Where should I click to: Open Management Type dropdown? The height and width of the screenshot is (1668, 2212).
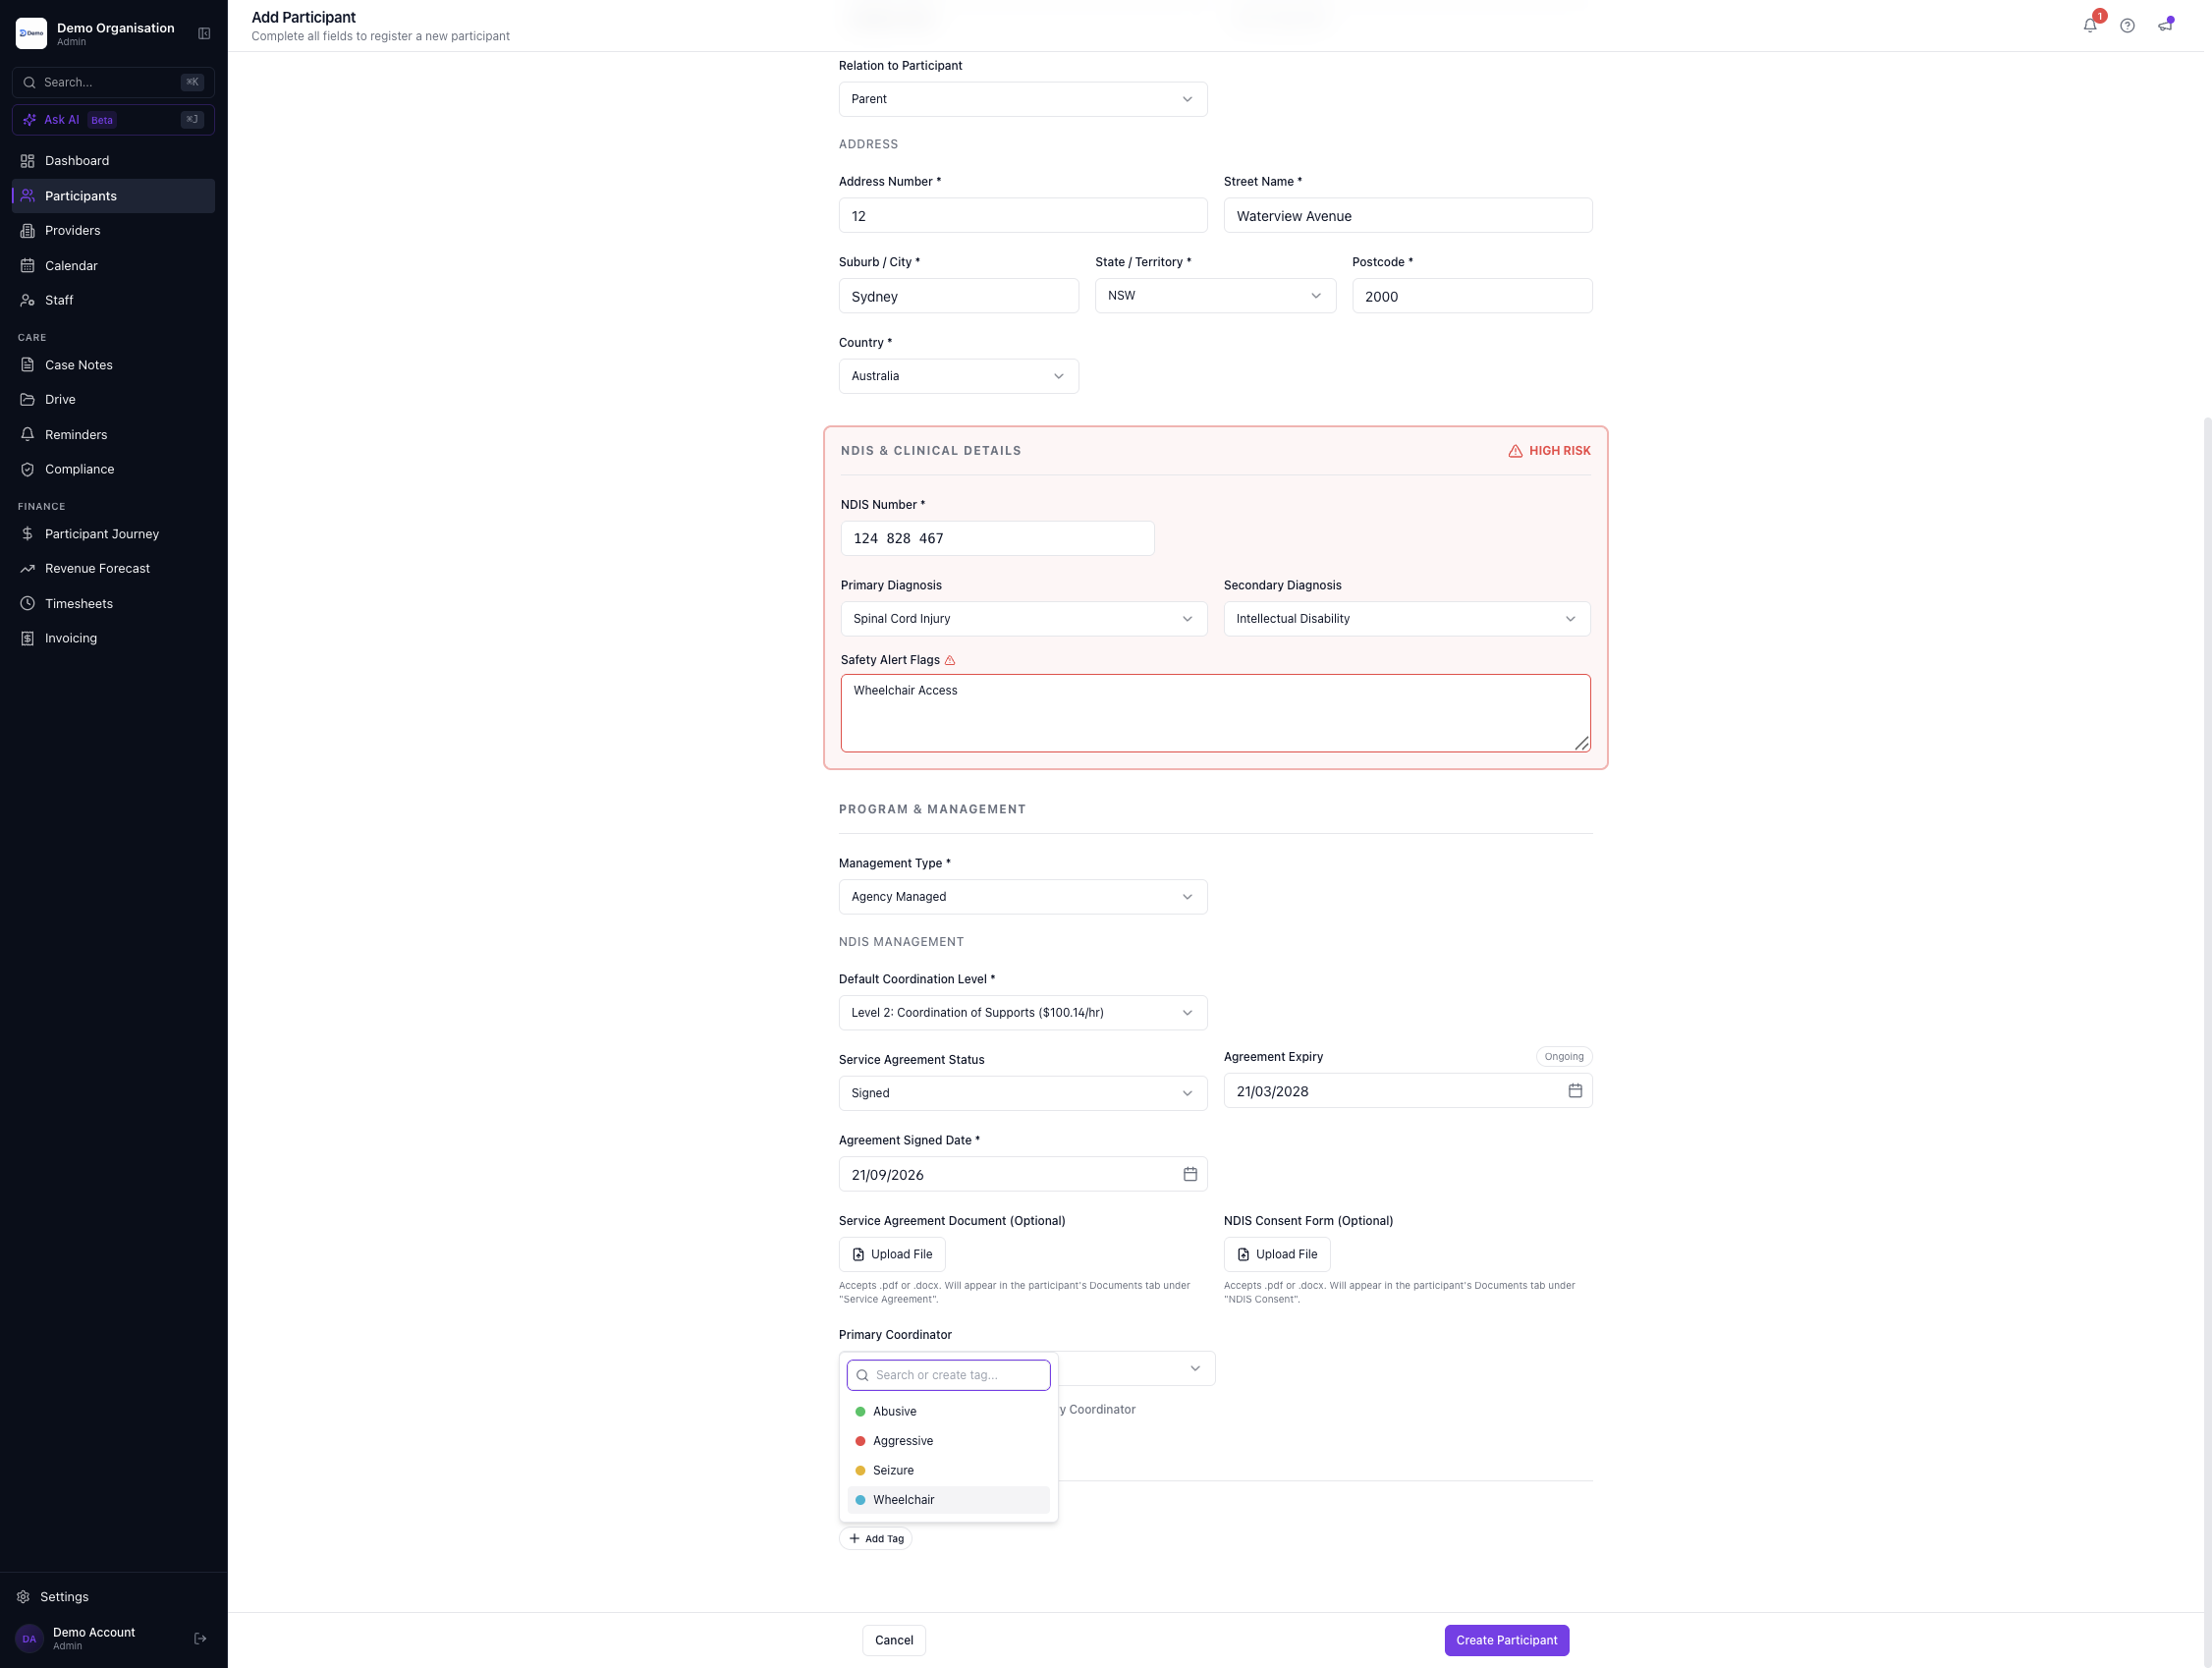point(1022,897)
